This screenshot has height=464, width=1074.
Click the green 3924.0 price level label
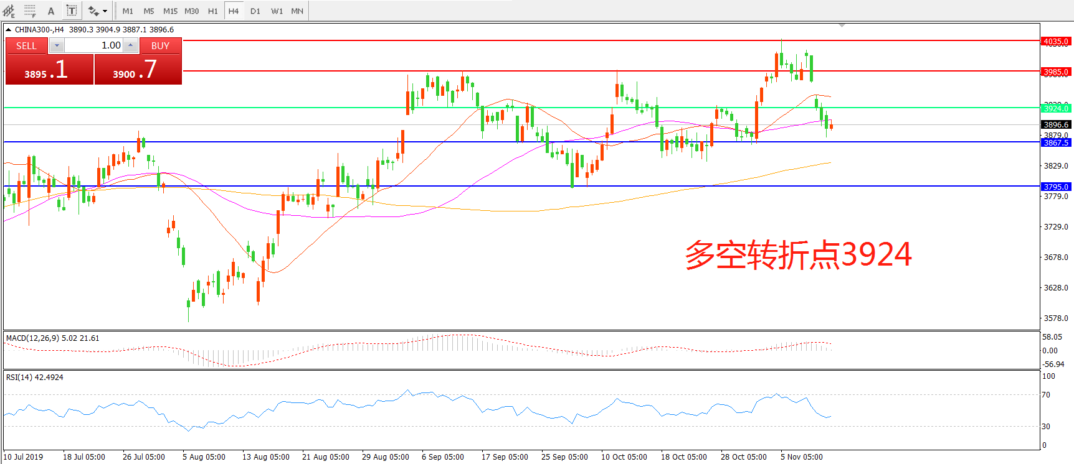click(1056, 108)
